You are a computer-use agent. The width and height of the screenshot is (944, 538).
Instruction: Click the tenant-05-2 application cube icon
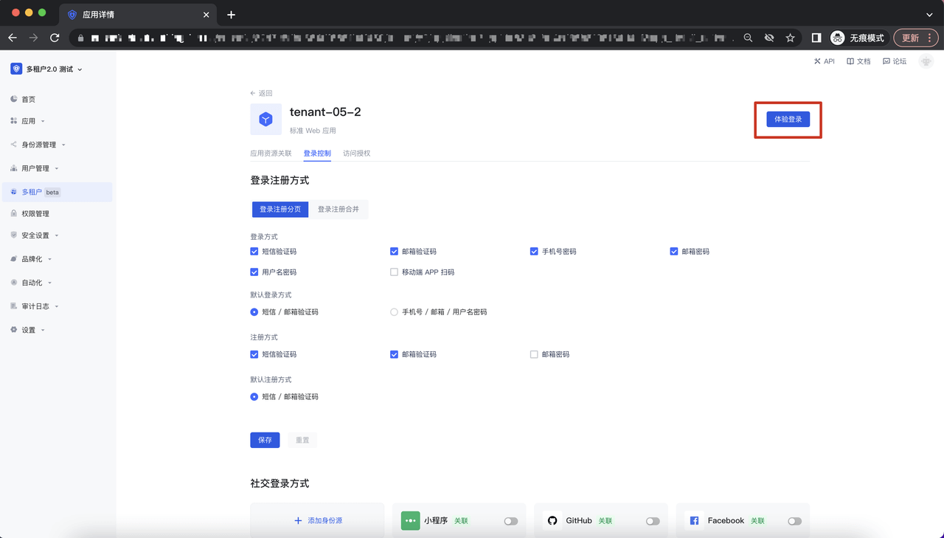click(x=265, y=120)
